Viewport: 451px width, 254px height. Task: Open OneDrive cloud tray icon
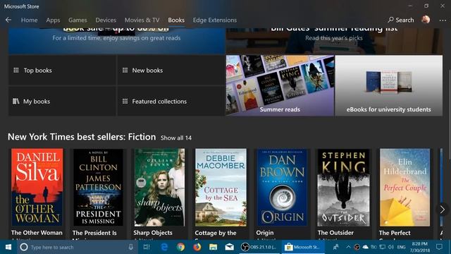tap(365, 247)
